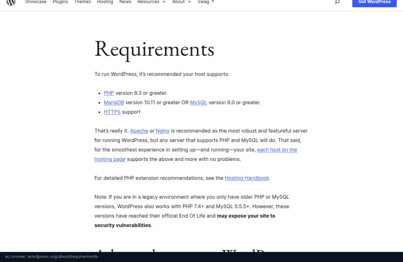
Task: Open the Swag external link
Action: pos(205,2)
